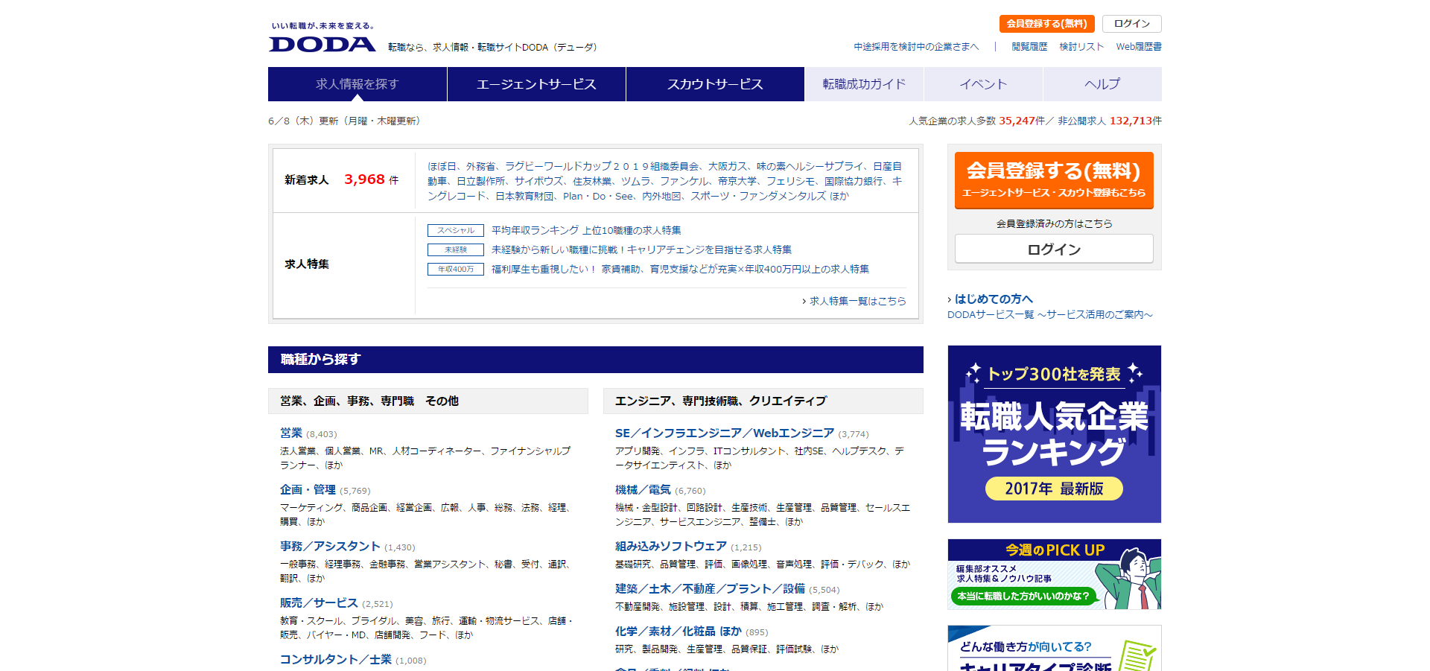Open the 転職成功ガイド tab

point(864,84)
